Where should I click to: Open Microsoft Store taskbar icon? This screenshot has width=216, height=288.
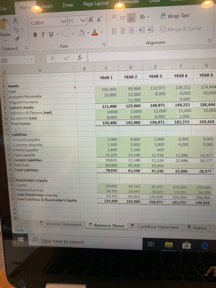[x=186, y=245]
